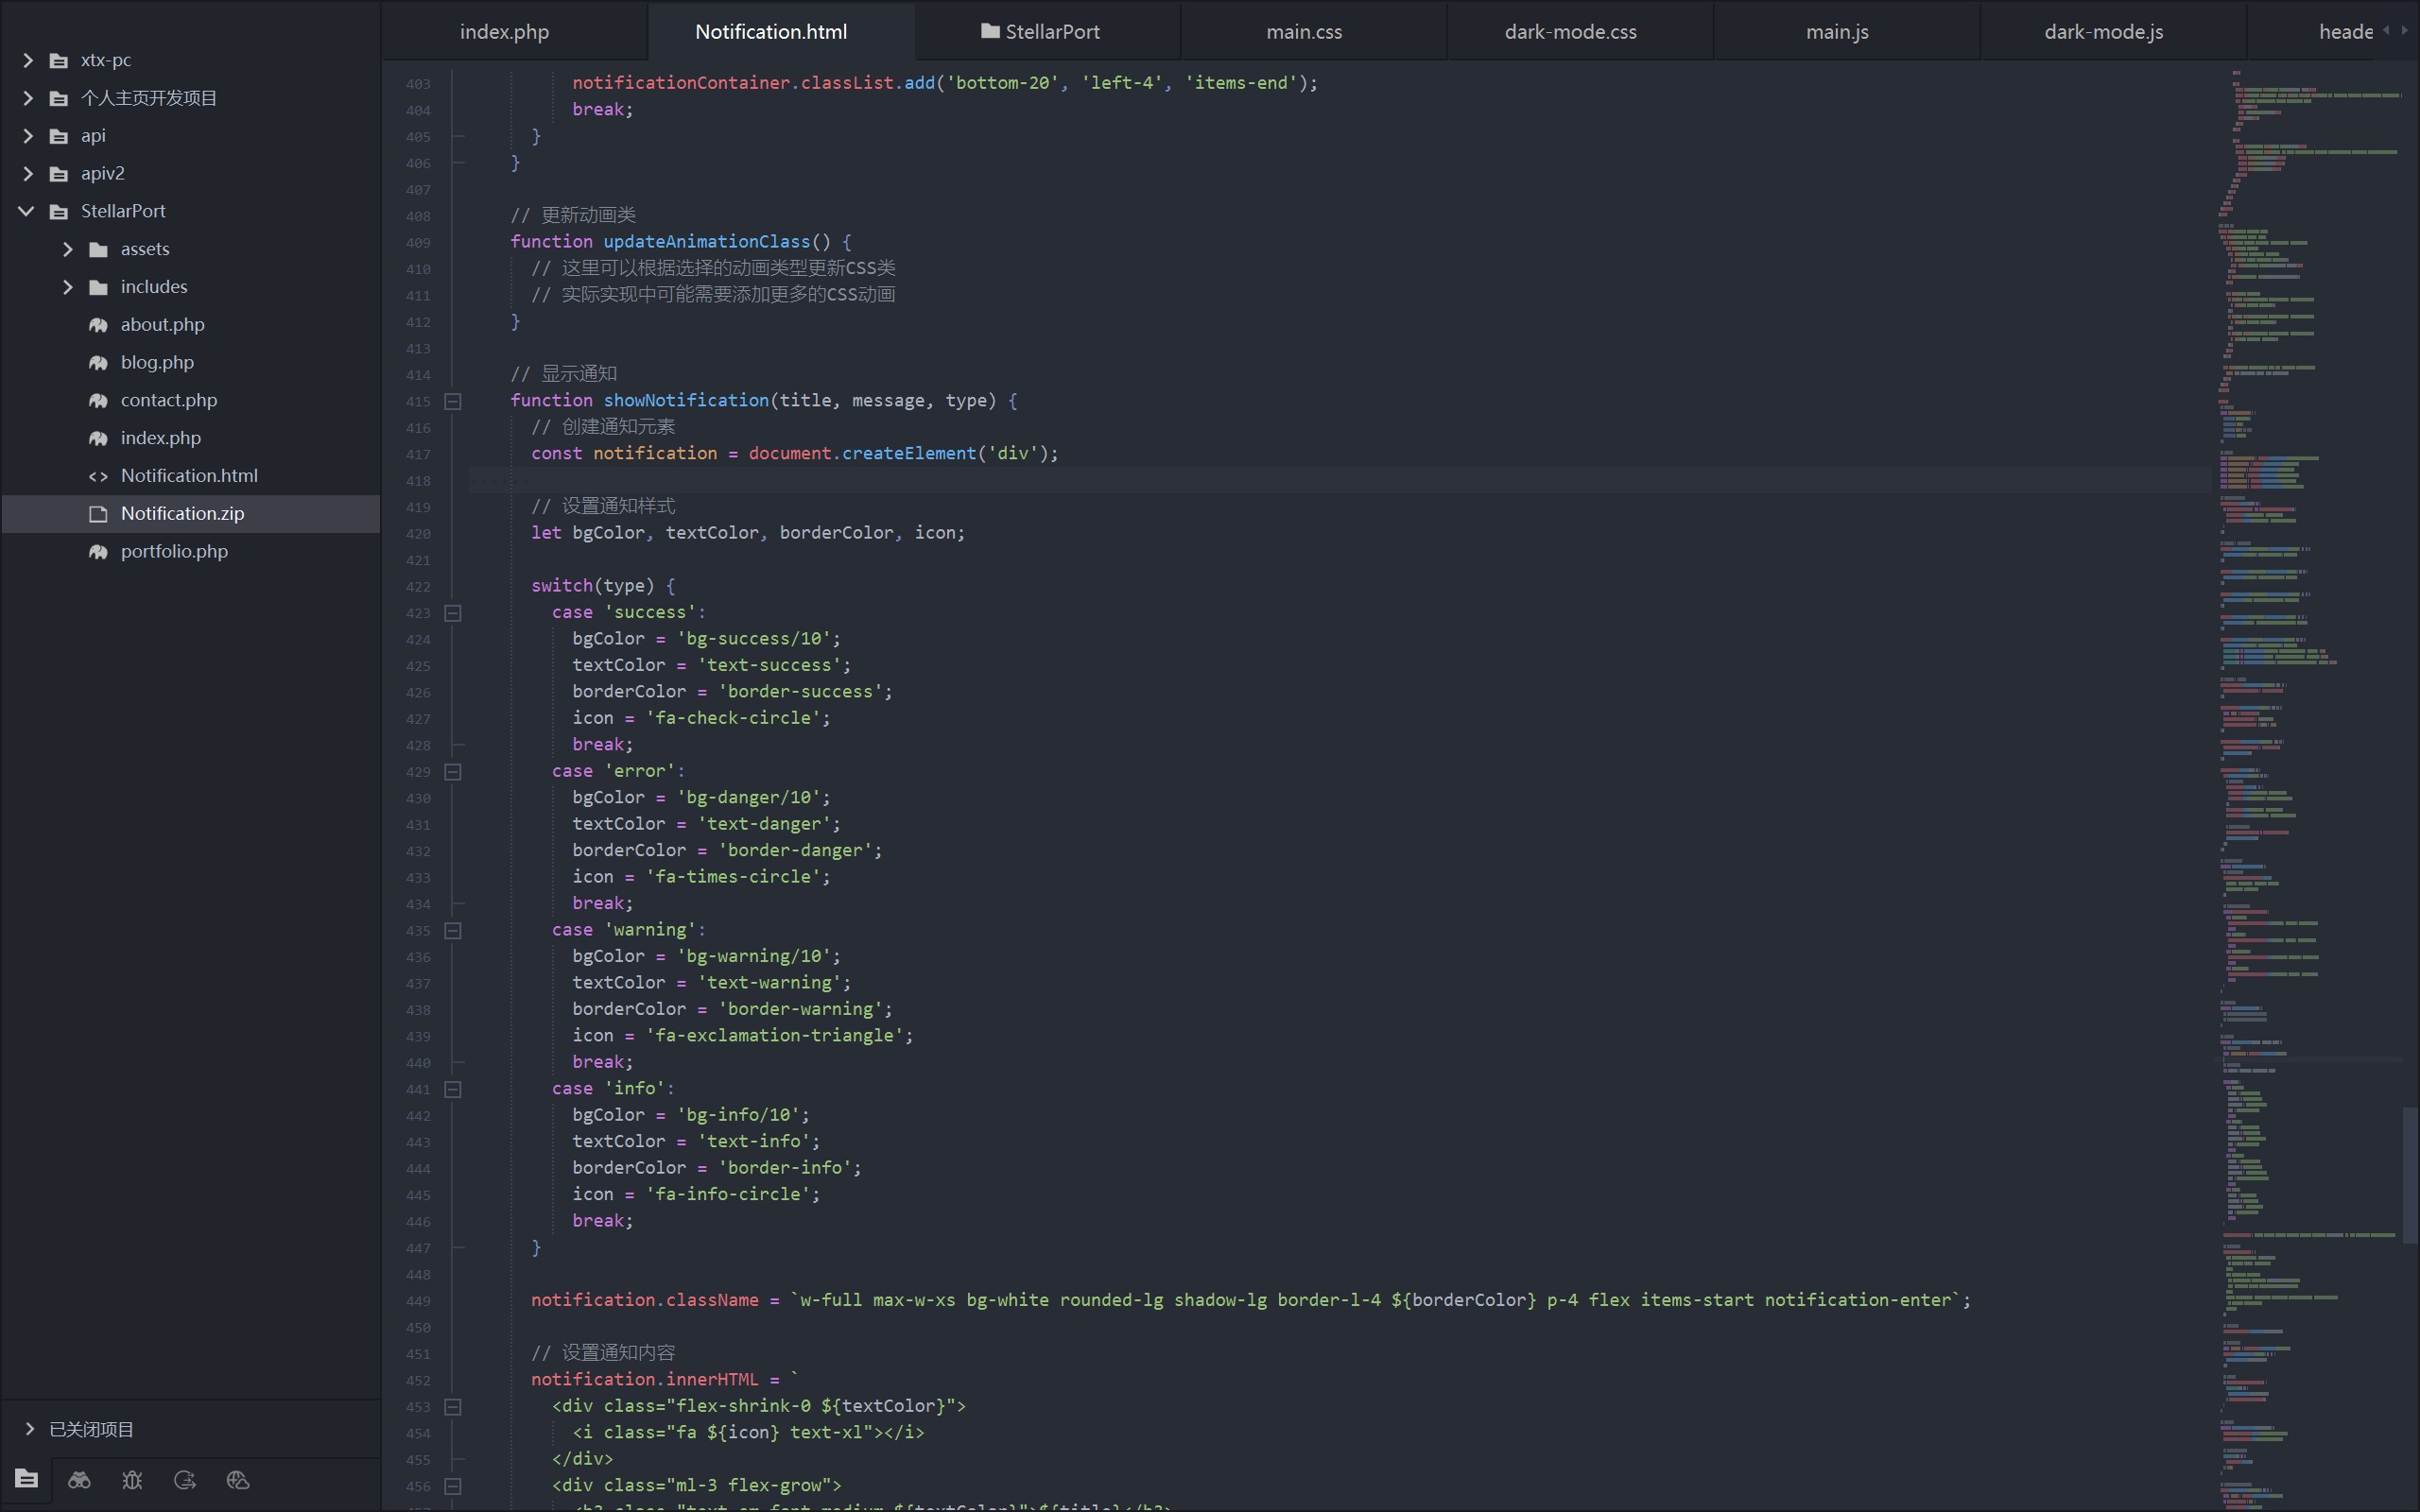Fold case 'info' block at line 441
This screenshot has width=2420, height=1512.
453,1089
